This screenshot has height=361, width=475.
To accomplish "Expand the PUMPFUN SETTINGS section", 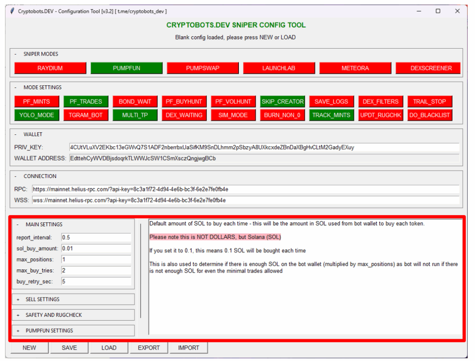I will point(73,331).
